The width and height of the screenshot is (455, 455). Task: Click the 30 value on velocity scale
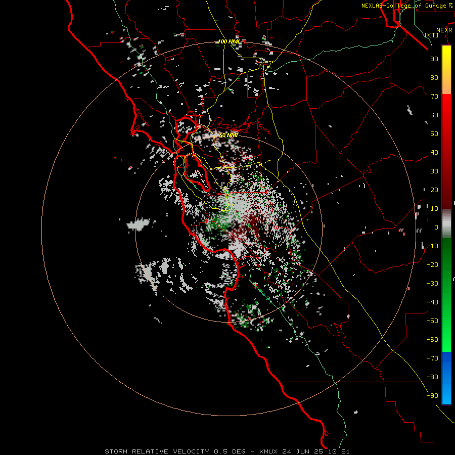pos(434,171)
